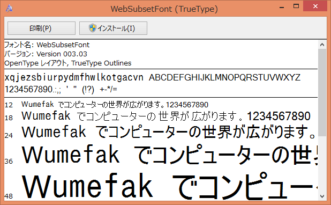Click the font viewer icon in the title bar
The height and width of the screenshot is (205, 331).
point(9,9)
